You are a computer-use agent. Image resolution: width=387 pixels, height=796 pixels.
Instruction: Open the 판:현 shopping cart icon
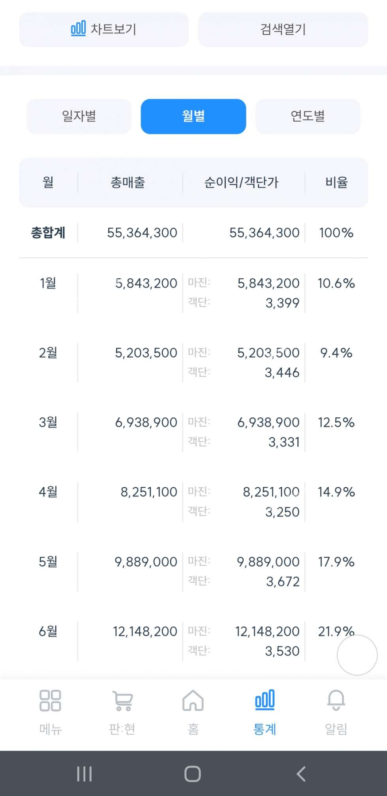click(122, 701)
